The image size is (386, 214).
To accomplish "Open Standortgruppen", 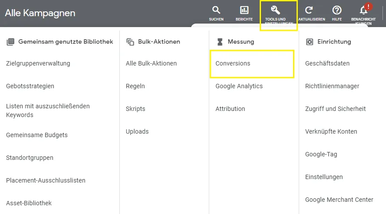I will [29, 158].
